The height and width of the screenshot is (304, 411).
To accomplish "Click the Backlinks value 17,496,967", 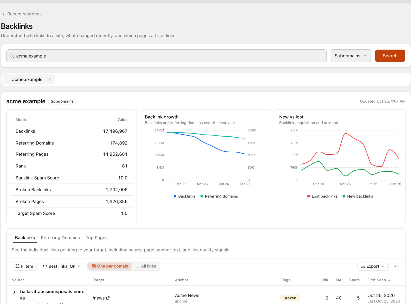I will [x=115, y=131].
